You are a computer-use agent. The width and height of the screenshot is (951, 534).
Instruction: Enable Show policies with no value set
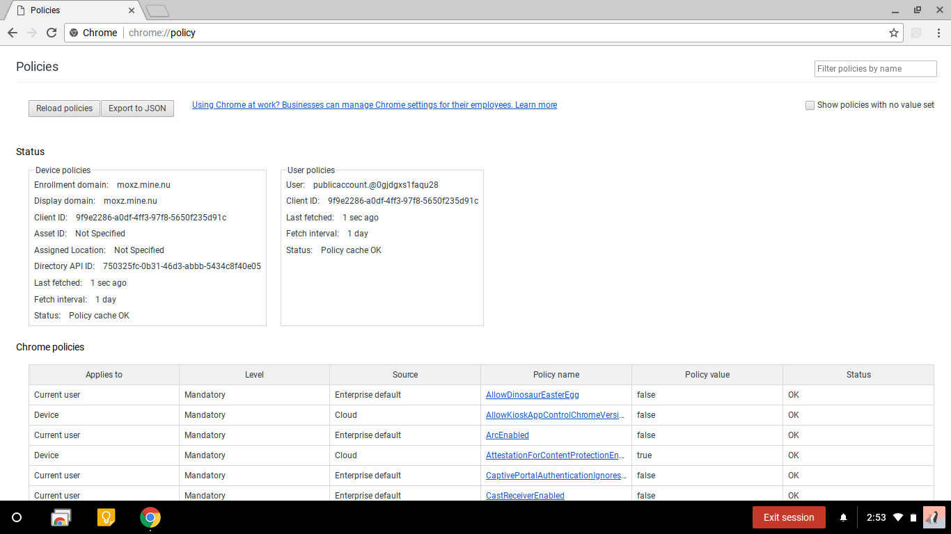pyautogui.click(x=810, y=106)
